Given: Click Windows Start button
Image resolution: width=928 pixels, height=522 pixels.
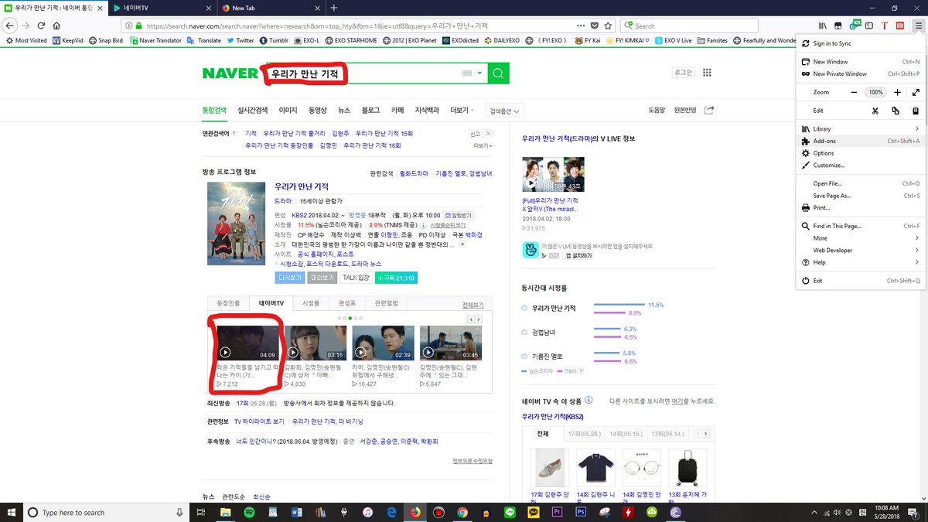Looking at the screenshot, I should (x=10, y=512).
